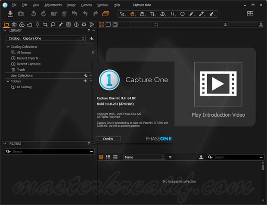
Task: Collapse the LIBRARY panel chevron
Action: click(x=5, y=31)
